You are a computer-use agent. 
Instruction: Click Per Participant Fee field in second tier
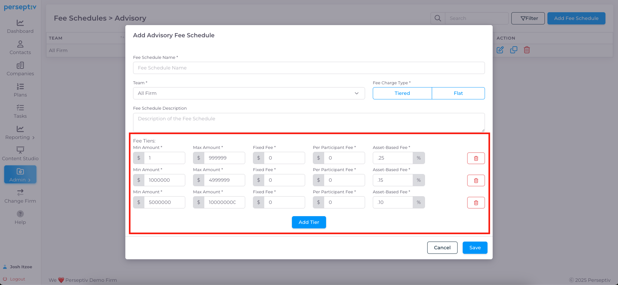click(344, 180)
